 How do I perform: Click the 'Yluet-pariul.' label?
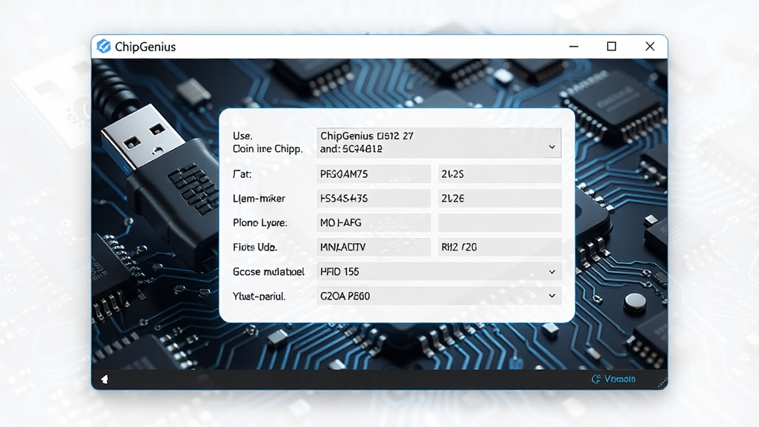pyautogui.click(x=259, y=296)
